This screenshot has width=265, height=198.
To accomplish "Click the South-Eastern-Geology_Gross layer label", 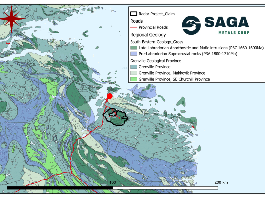I will point(157,42).
